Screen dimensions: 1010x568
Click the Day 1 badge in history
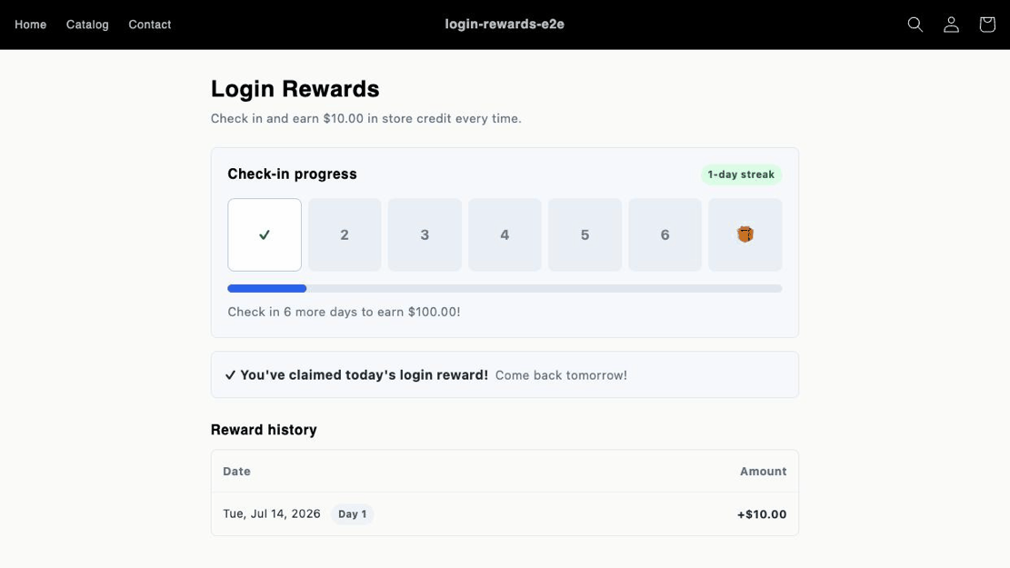tap(353, 513)
